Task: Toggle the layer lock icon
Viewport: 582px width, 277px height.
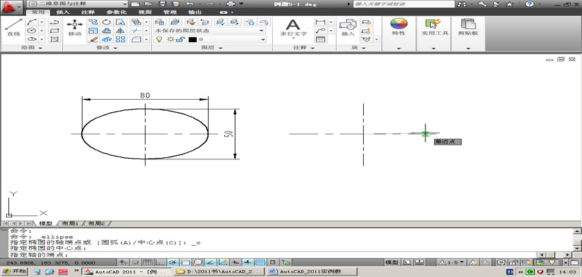Action: [x=179, y=40]
